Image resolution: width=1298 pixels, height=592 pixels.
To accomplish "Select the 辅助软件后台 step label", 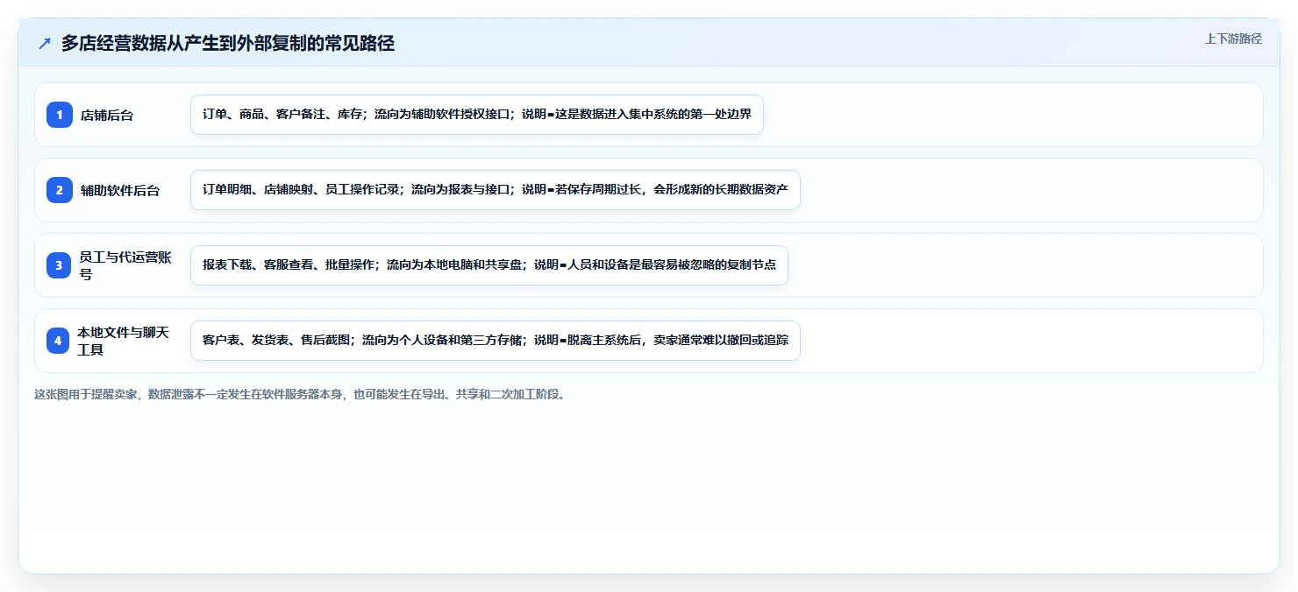I will pyautogui.click(x=120, y=190).
